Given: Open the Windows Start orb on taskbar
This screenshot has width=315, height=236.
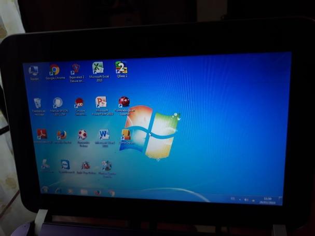Looking at the screenshot, I should pos(45,189).
